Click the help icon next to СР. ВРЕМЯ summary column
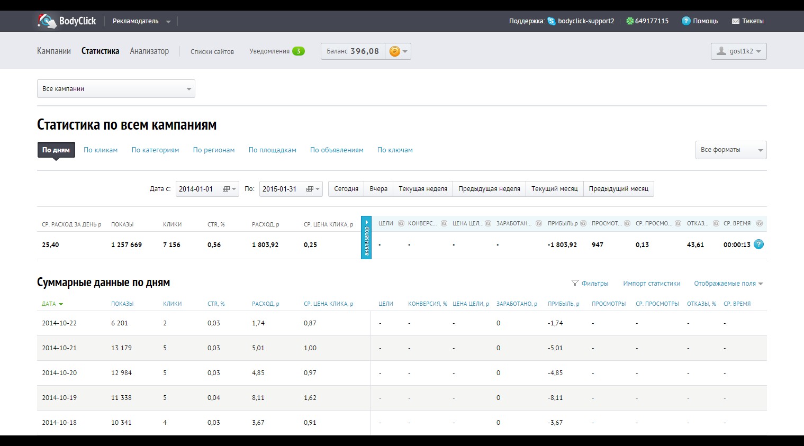The height and width of the screenshot is (446, 804). coord(760,223)
